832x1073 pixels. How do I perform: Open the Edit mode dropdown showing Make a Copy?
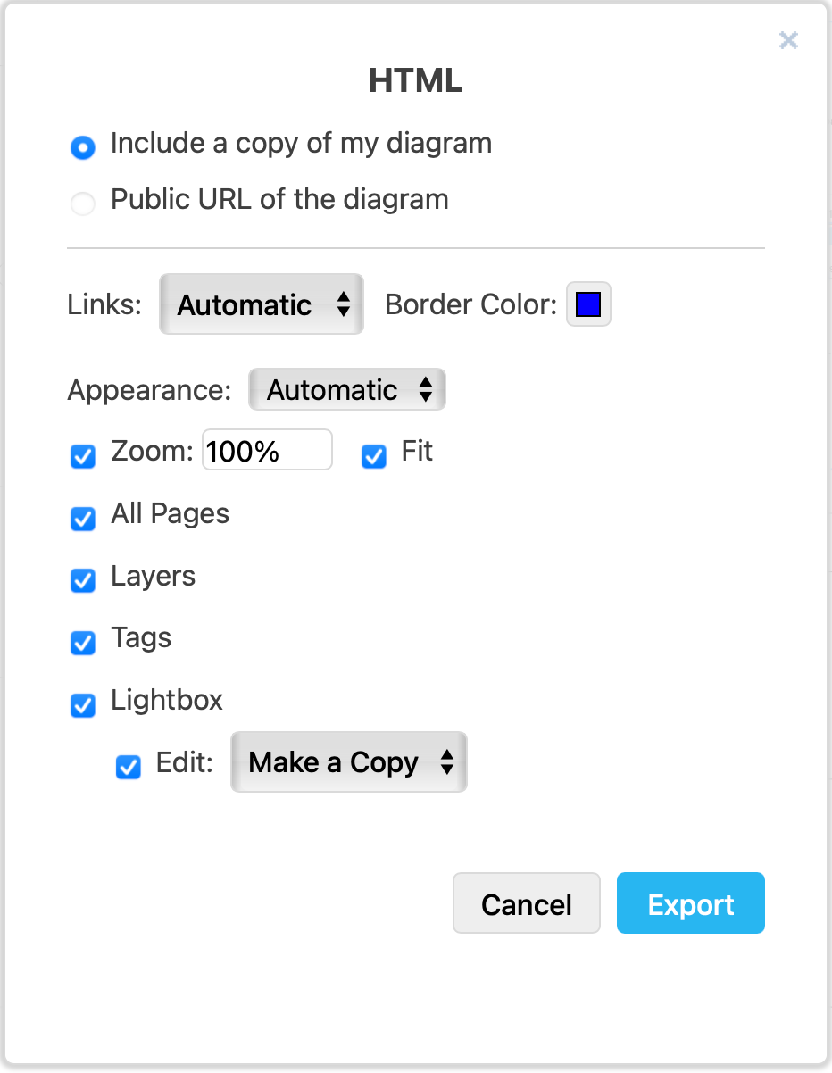click(348, 762)
